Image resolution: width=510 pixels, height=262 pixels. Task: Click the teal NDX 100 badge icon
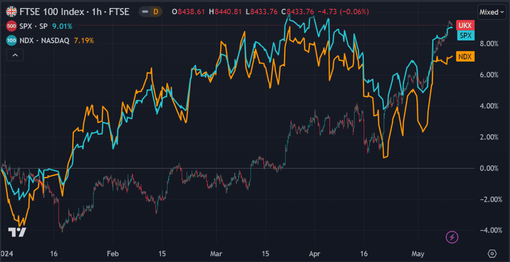point(11,41)
